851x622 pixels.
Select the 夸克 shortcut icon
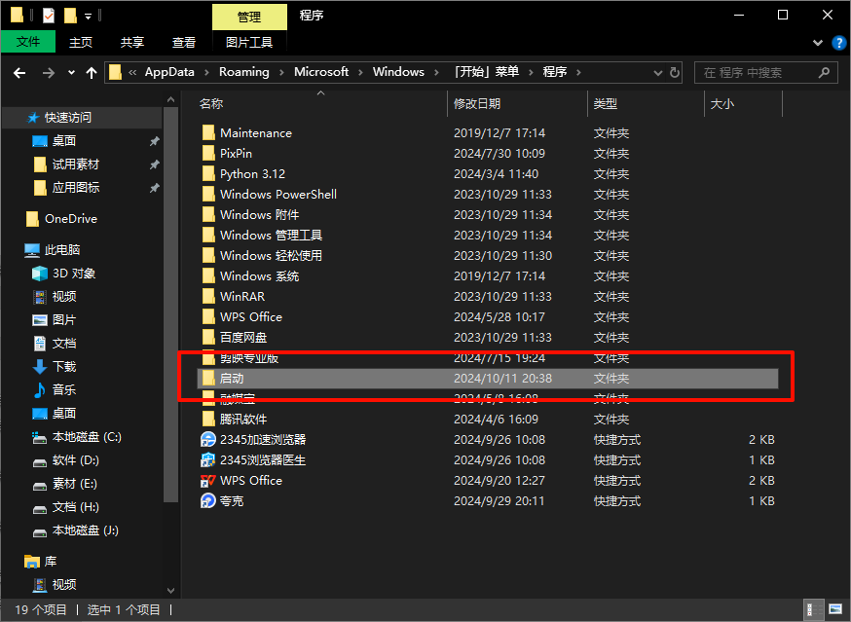point(207,500)
